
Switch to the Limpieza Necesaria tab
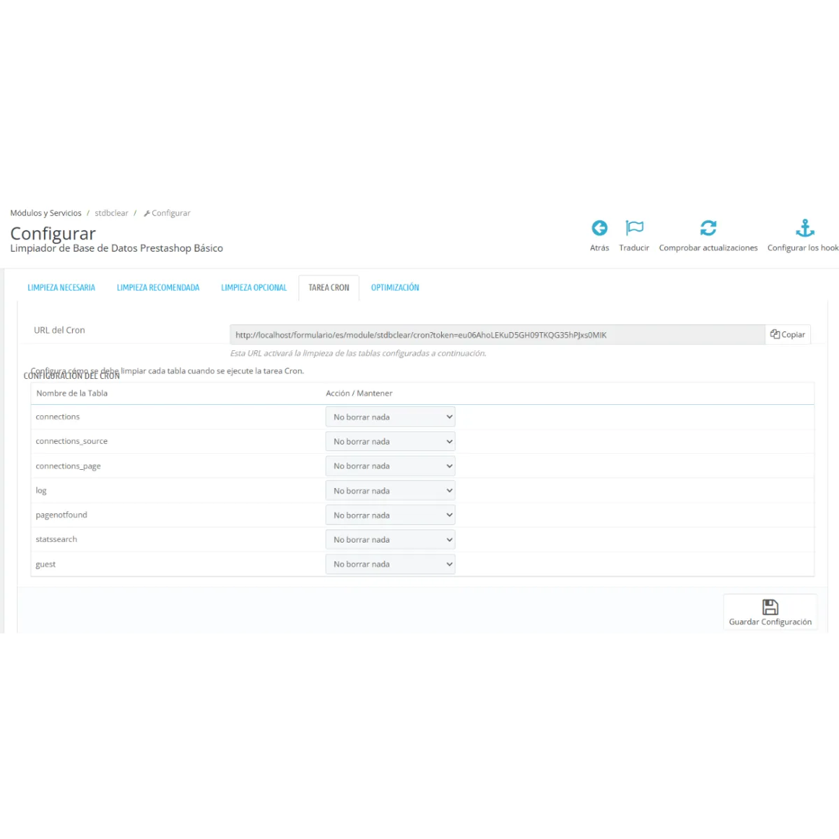coord(62,287)
